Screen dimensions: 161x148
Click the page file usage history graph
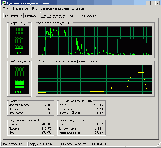95,80
